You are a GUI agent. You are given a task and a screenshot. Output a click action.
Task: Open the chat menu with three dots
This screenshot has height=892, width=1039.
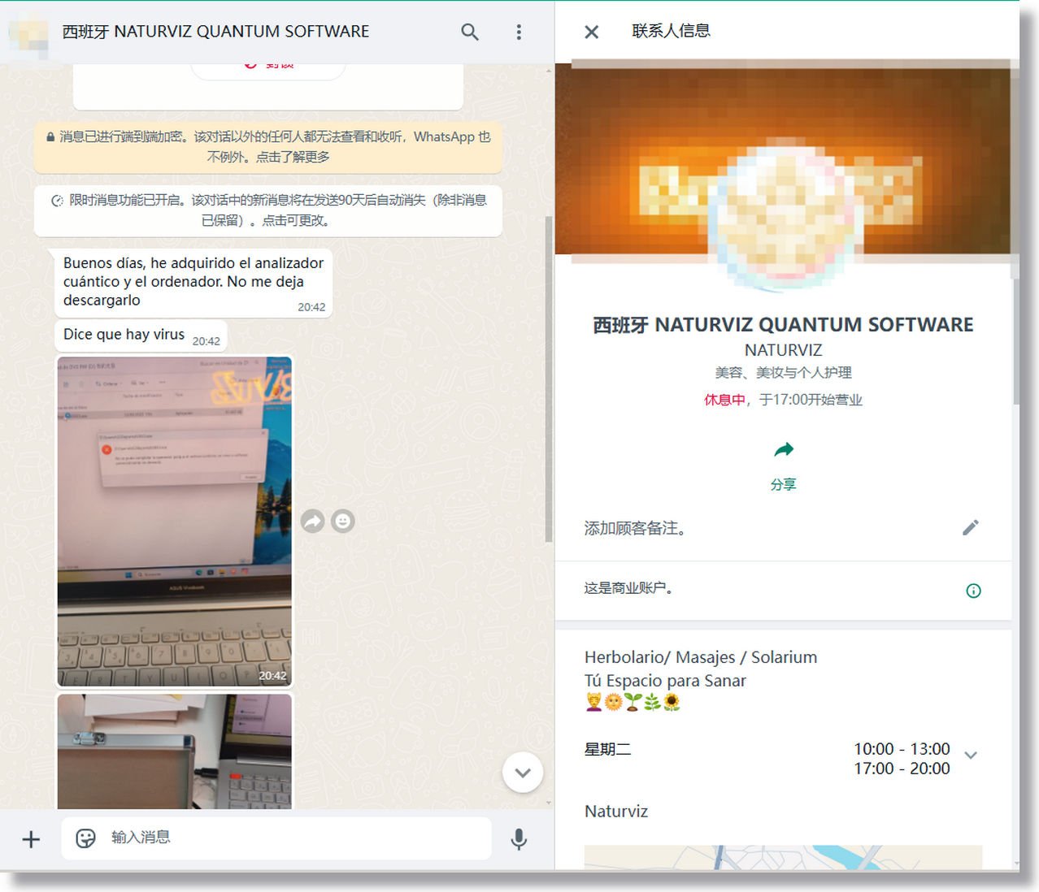click(519, 32)
